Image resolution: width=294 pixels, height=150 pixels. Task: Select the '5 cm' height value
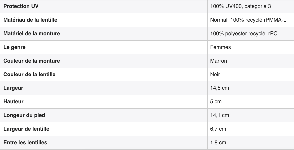pyautogui.click(x=216, y=102)
